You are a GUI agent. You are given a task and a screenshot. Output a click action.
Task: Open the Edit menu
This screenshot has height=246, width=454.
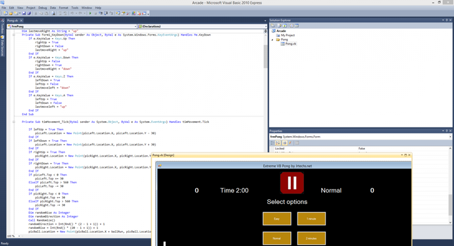[x=12, y=8]
